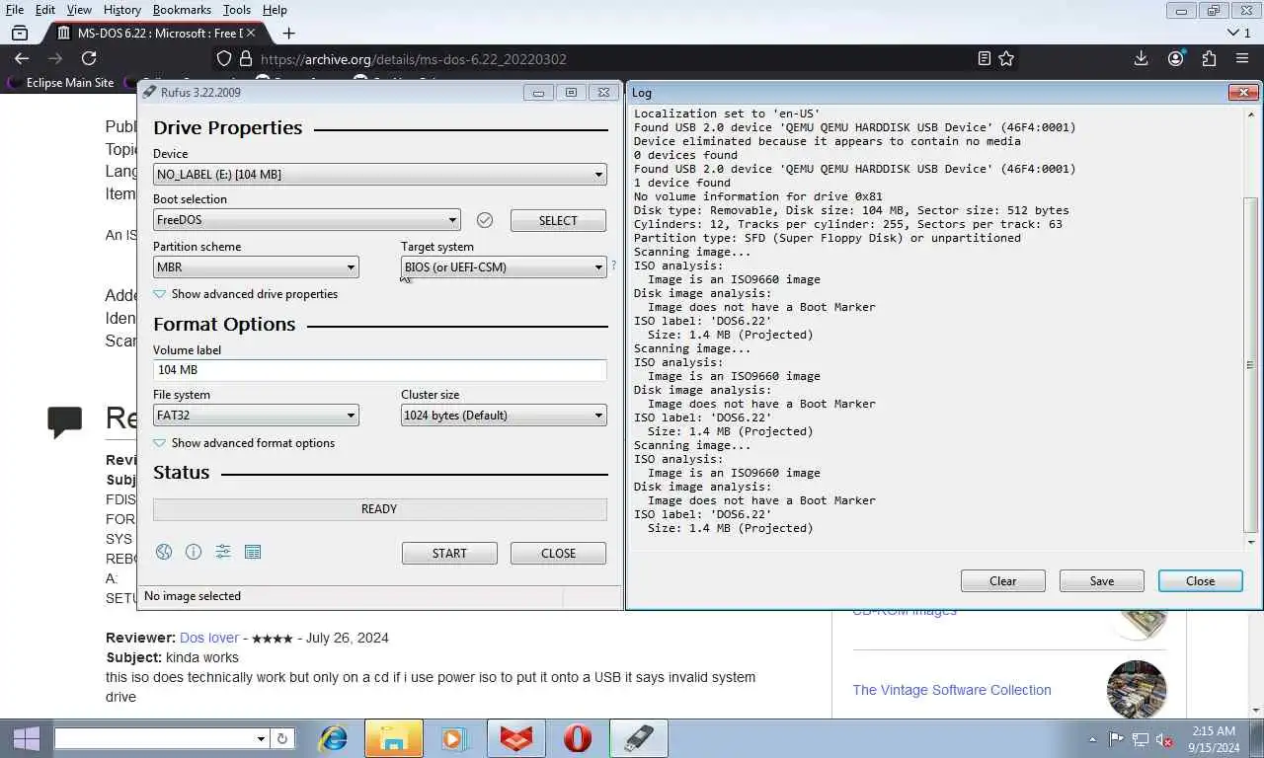Open the Device dropdown NO_LABEL (E:)
1264x758 pixels.
coord(379,175)
